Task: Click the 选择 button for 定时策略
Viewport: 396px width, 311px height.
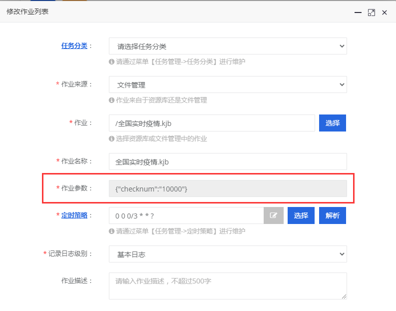Action: 301,215
